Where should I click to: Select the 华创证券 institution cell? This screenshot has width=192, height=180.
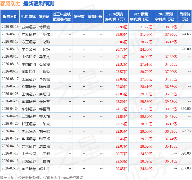[x=29, y=109]
